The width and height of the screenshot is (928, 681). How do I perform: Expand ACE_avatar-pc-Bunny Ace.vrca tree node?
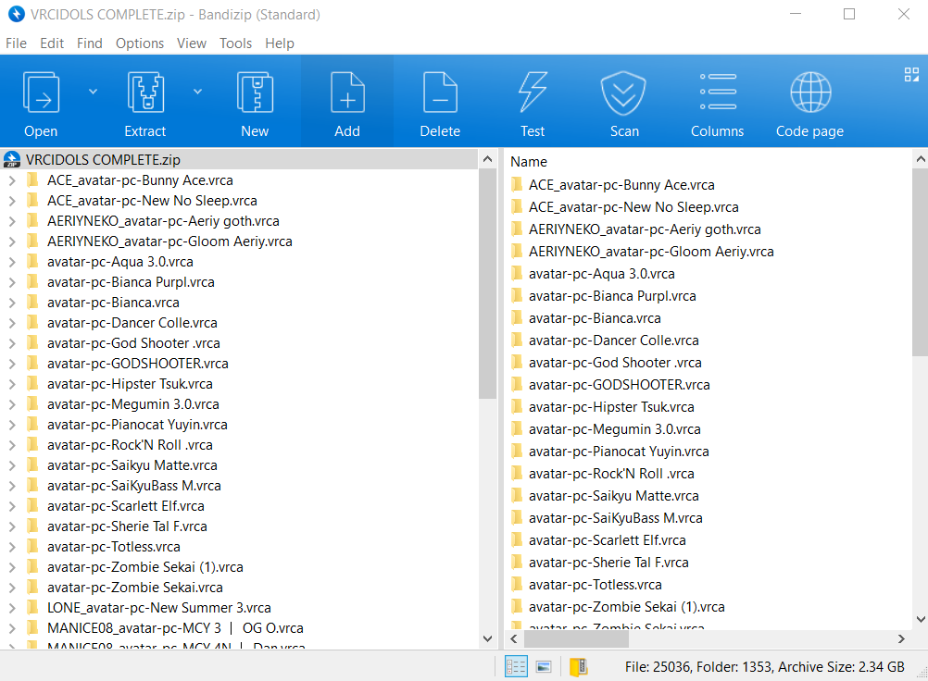click(12, 181)
